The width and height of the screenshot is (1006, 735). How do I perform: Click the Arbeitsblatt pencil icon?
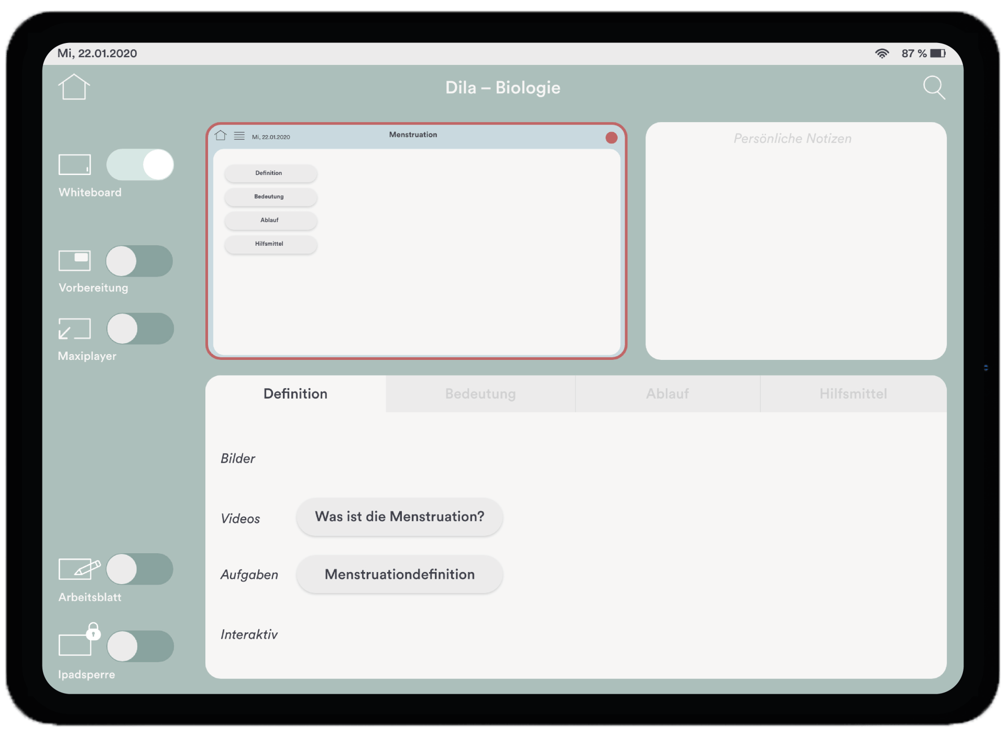[x=79, y=569]
